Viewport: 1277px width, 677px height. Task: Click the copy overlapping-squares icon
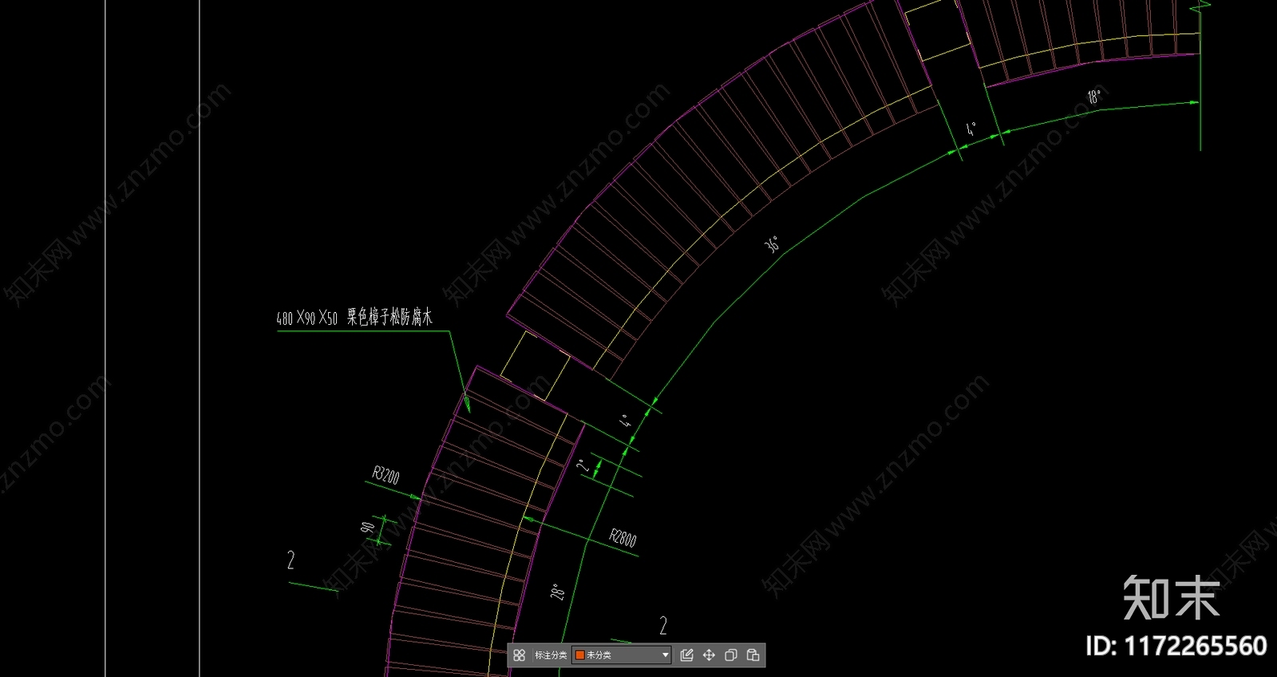pos(730,655)
